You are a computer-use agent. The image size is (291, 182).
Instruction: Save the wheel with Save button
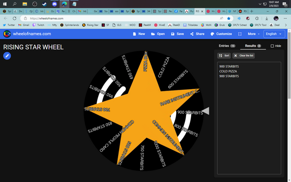(177, 34)
